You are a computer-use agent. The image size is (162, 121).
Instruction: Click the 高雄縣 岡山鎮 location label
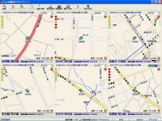click(x=117, y=114)
